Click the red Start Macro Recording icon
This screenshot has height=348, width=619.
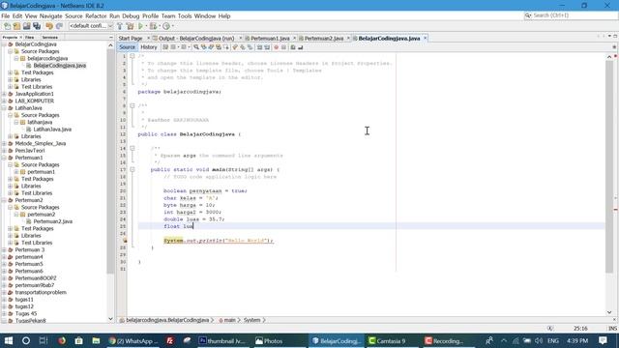point(276,47)
